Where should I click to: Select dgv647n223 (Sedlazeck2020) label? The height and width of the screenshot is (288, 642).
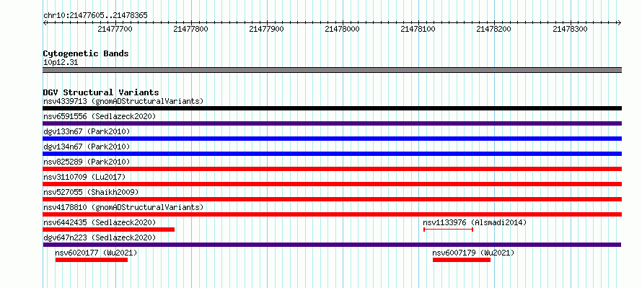(100, 237)
